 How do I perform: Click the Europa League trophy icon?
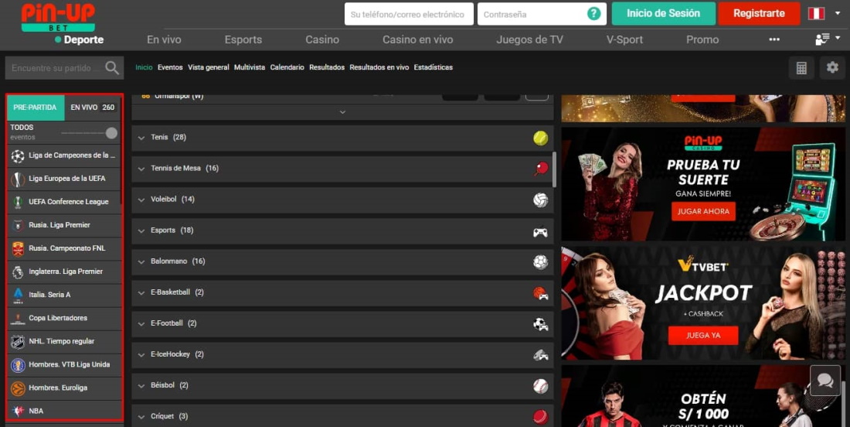coord(18,179)
